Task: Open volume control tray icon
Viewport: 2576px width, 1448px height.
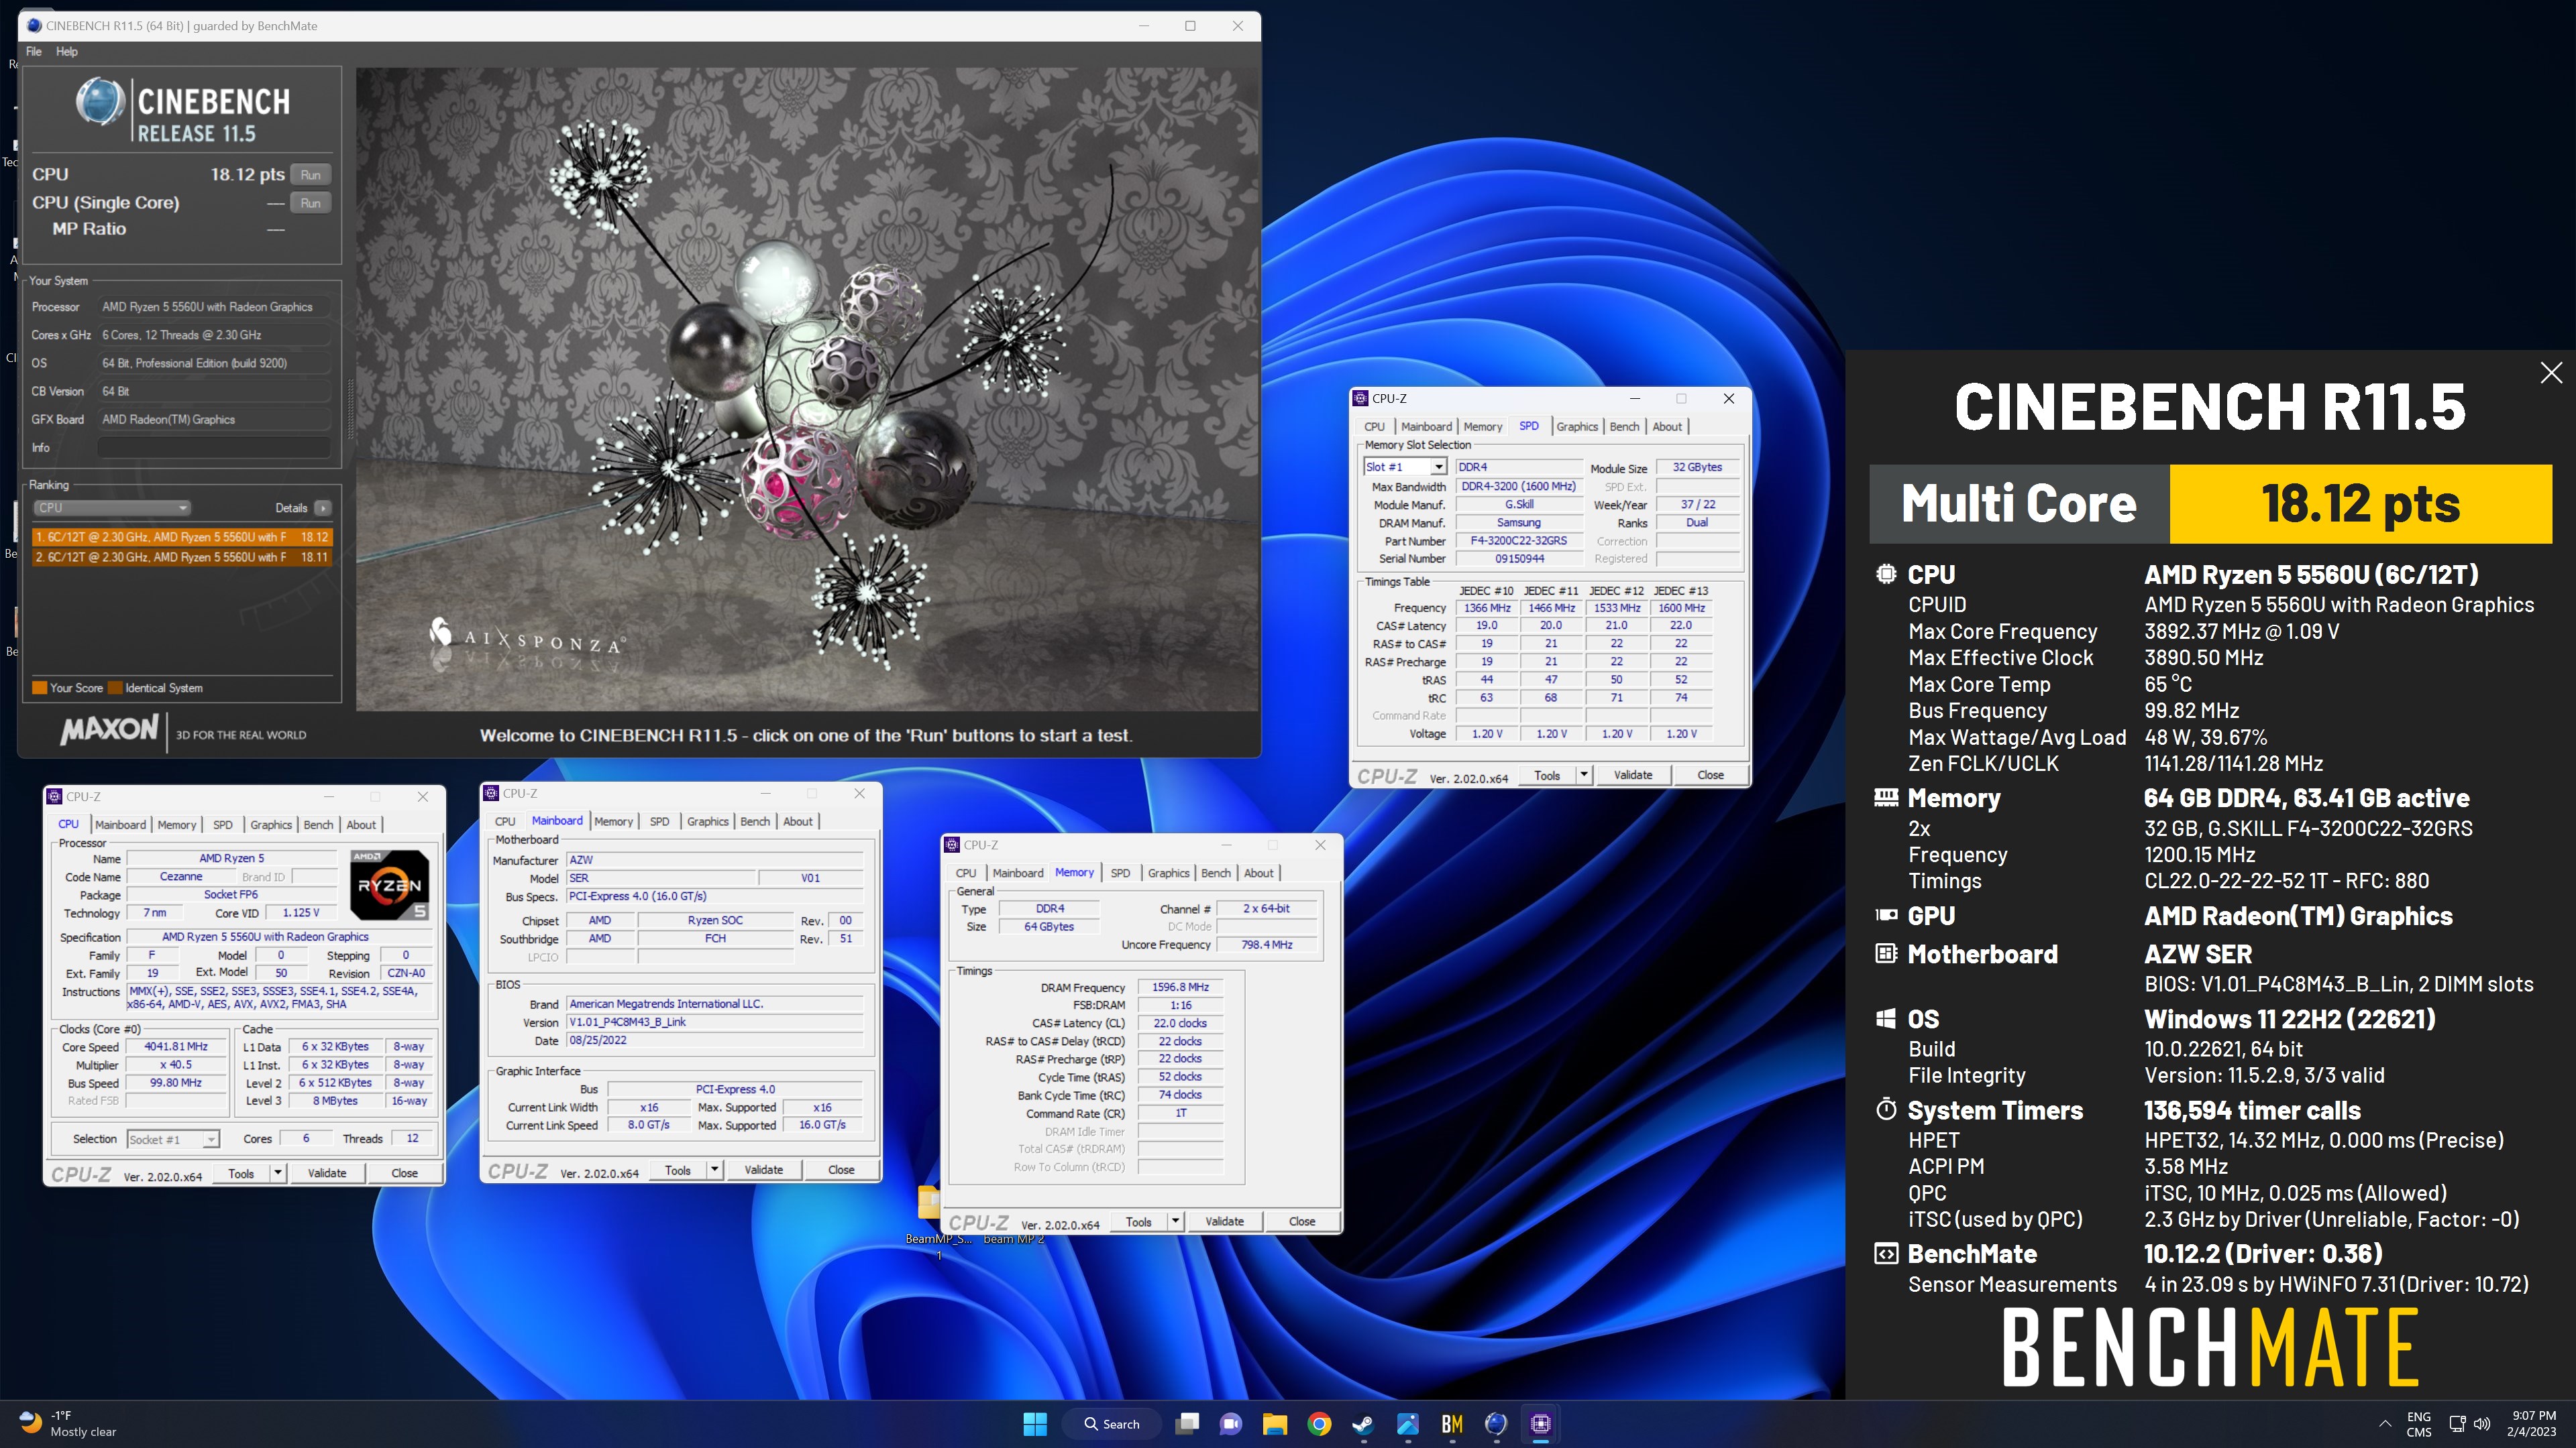Action: 2482,1424
